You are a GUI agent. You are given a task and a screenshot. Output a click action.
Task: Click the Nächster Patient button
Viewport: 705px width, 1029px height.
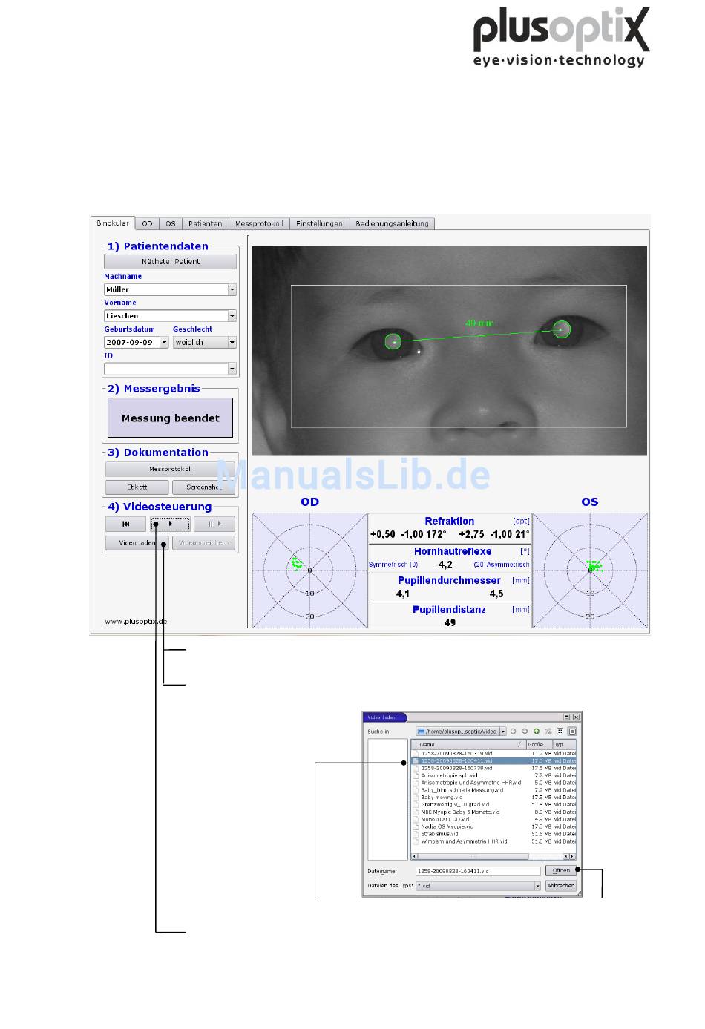(x=171, y=262)
